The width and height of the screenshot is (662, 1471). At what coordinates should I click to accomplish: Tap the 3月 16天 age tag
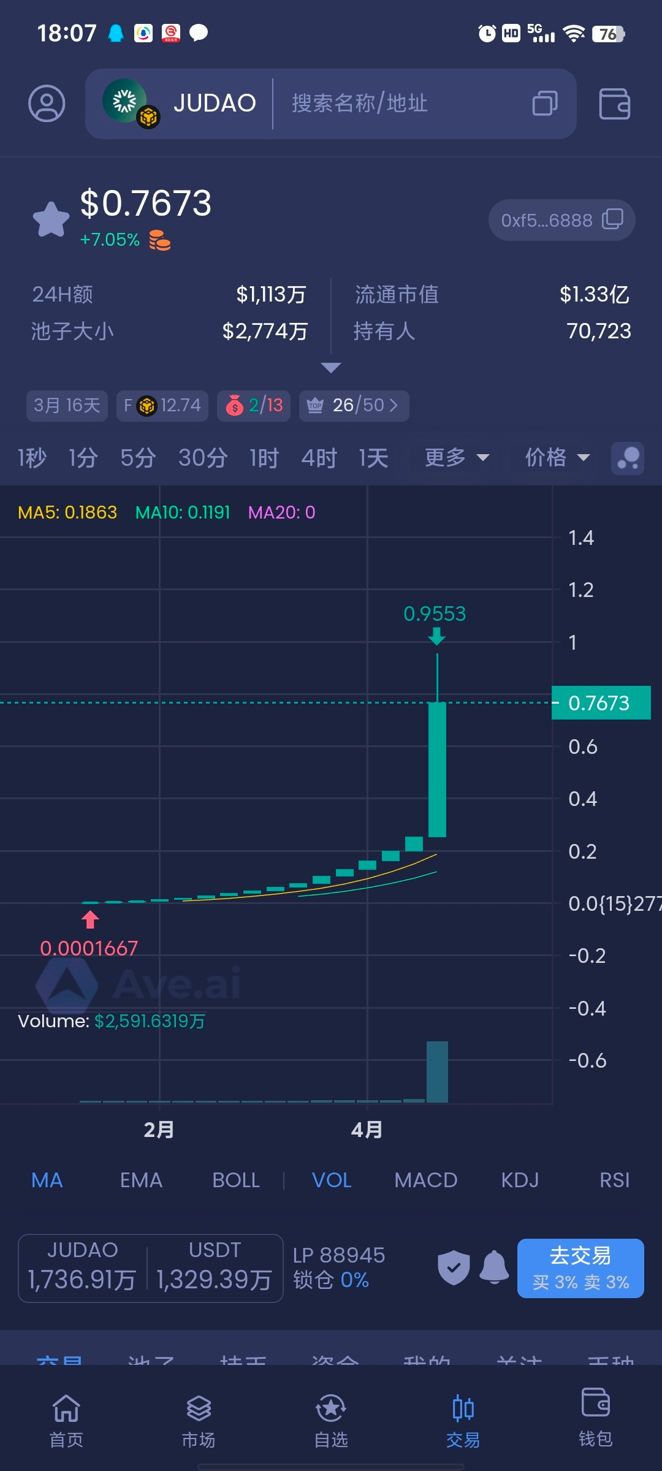pos(67,406)
